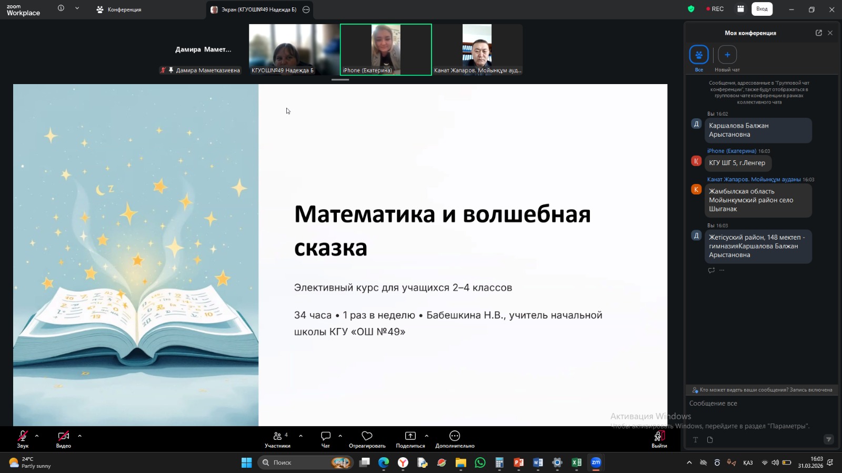Send the message with the send arrow
Viewport: 842px width, 473px height.
coord(829,439)
